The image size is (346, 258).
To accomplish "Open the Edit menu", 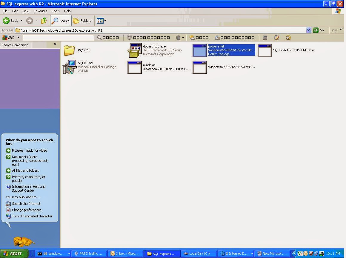I will point(15,11).
